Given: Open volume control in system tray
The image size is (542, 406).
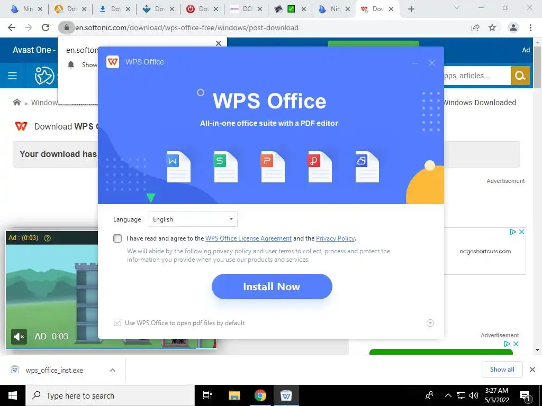Looking at the screenshot, I should coord(474,395).
